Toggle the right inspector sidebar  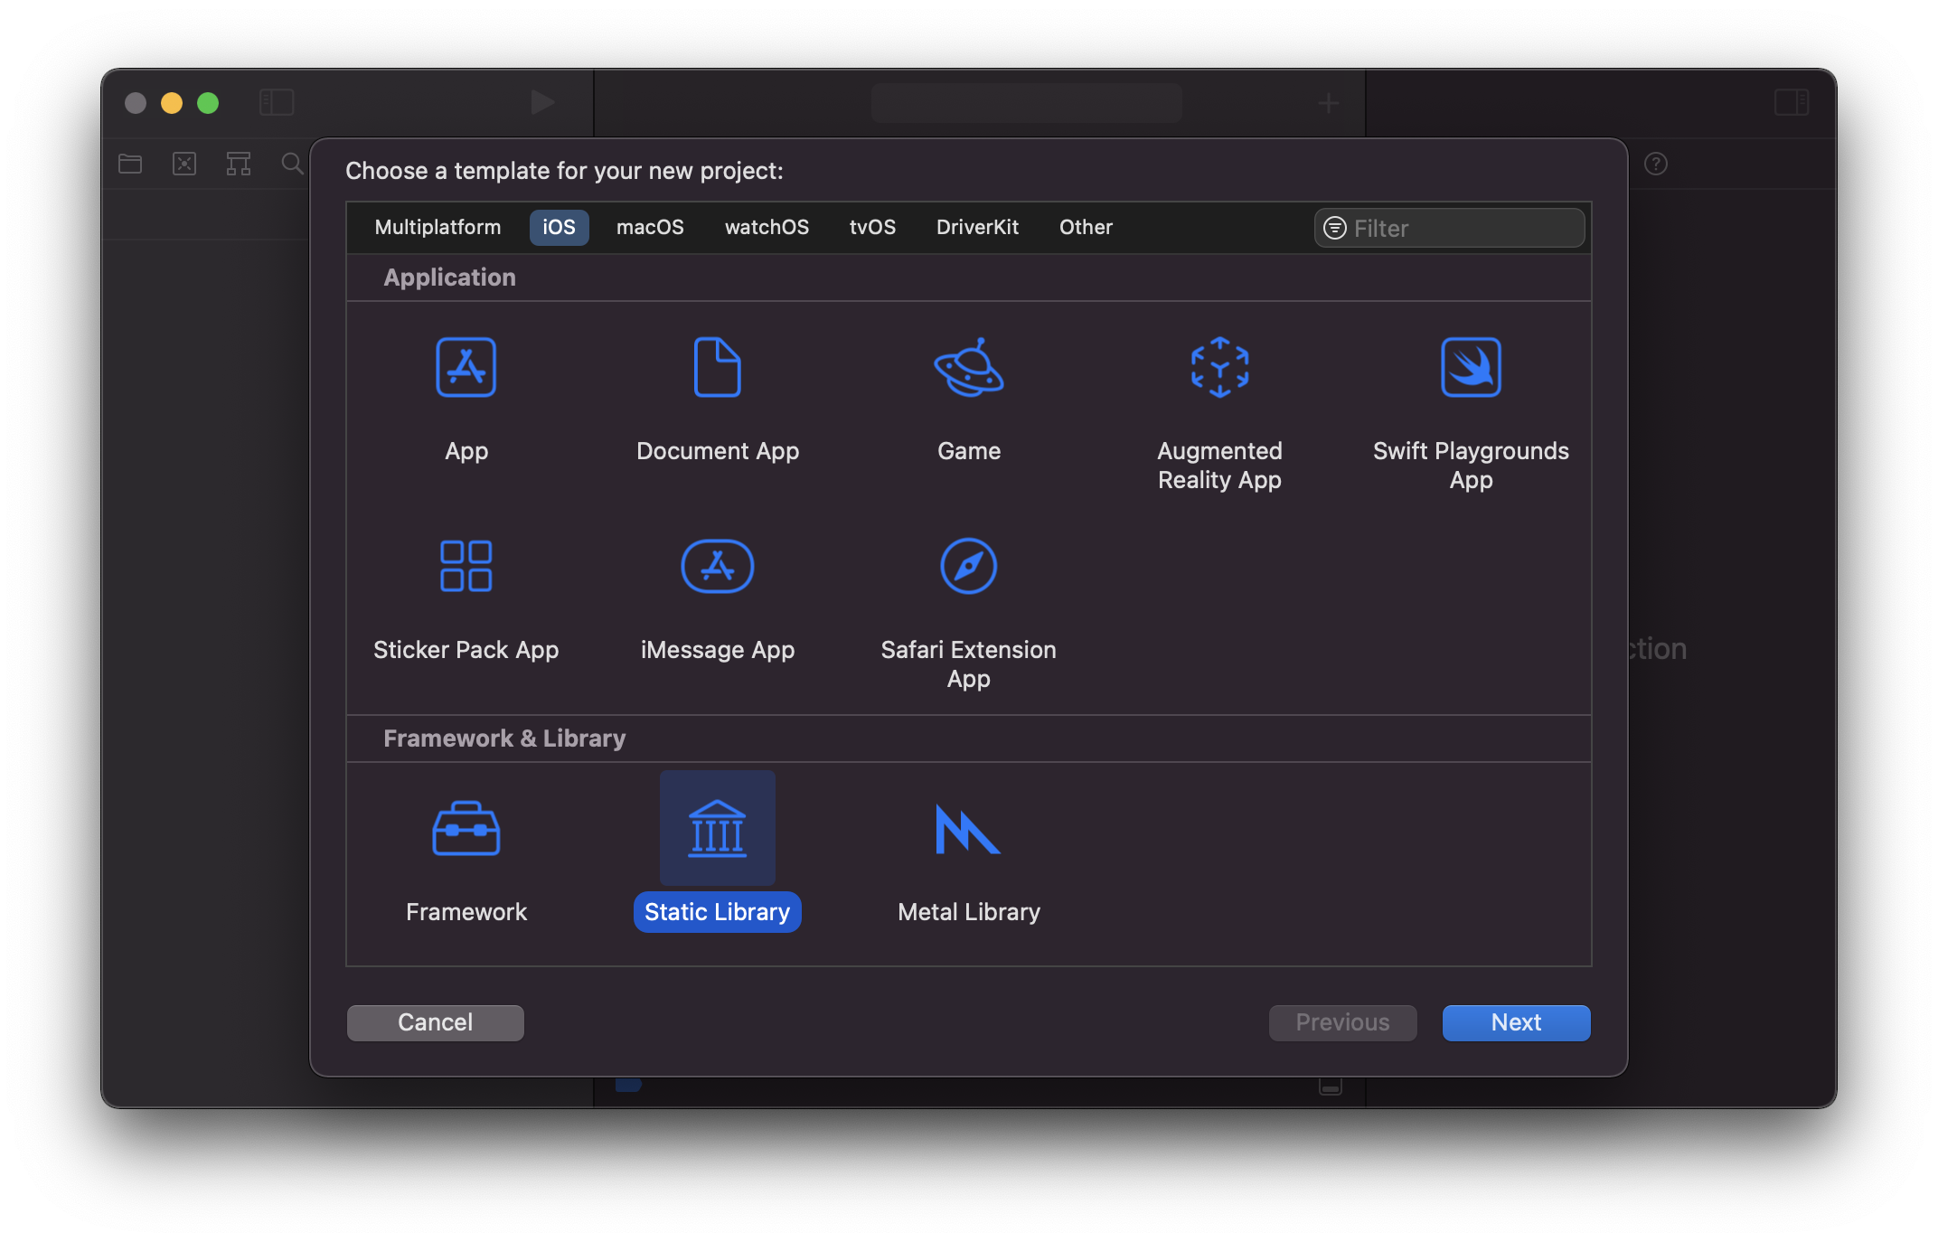pyautogui.click(x=1792, y=102)
